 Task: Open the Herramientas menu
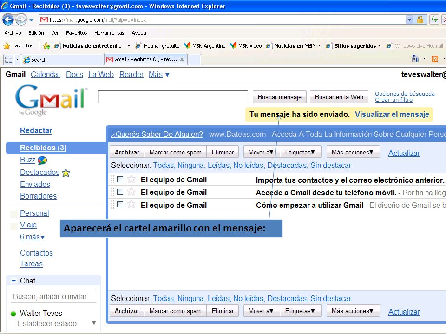(x=109, y=33)
